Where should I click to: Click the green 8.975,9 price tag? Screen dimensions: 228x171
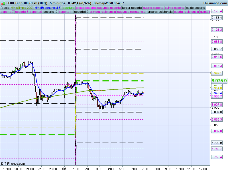pos(219,81)
